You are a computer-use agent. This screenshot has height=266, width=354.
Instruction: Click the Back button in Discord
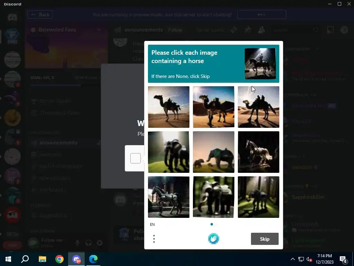[40, 15]
